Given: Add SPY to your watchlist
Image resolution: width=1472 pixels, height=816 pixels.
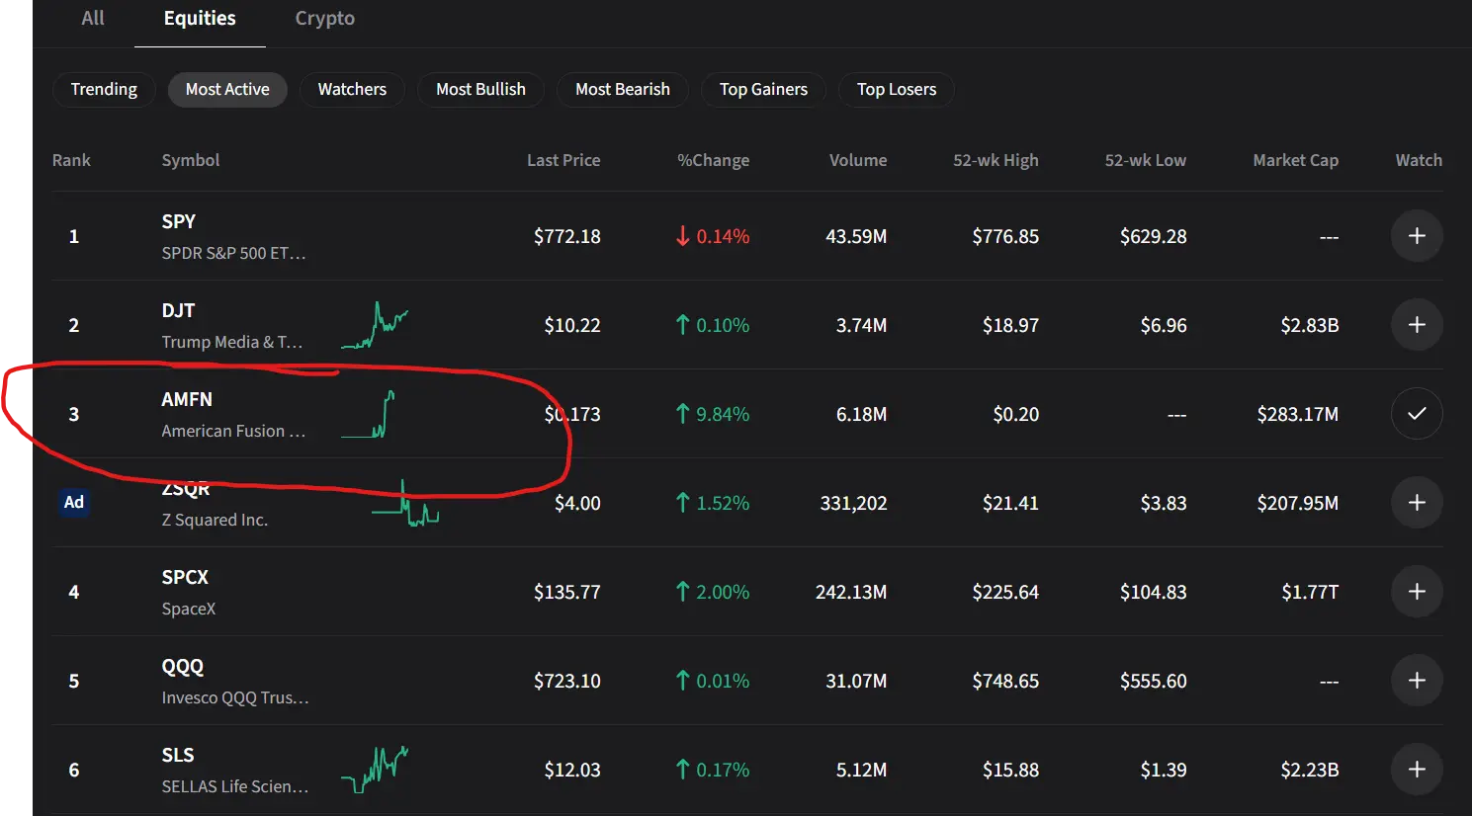Looking at the screenshot, I should [x=1417, y=236].
